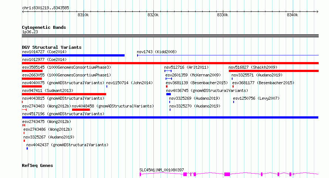The height and width of the screenshot is (178, 329).
Task: Click esv2601359 (McKernan2009) variant label
Action: tap(193, 75)
